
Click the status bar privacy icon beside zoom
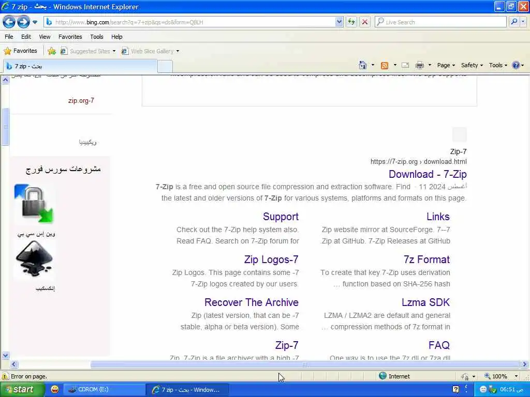465,376
